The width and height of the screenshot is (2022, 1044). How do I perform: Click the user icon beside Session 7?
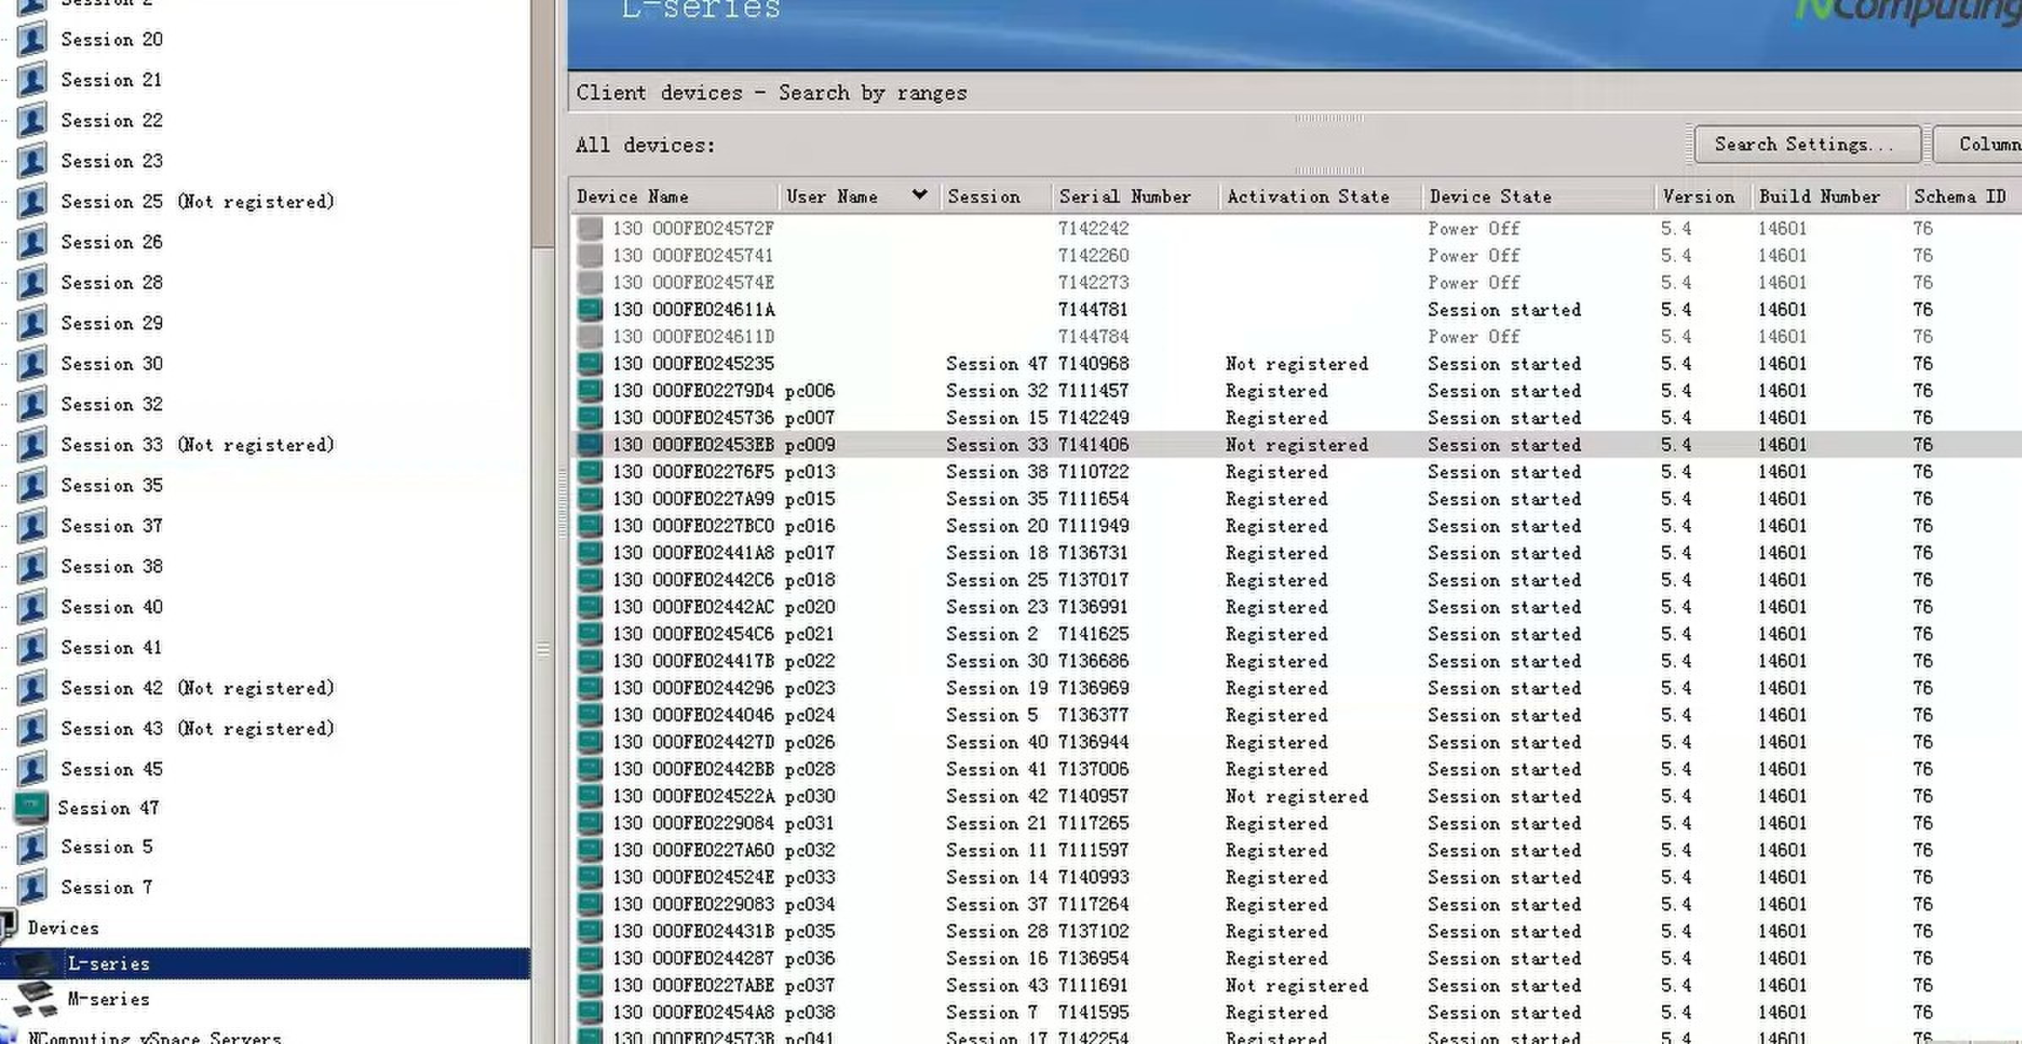coord(32,888)
